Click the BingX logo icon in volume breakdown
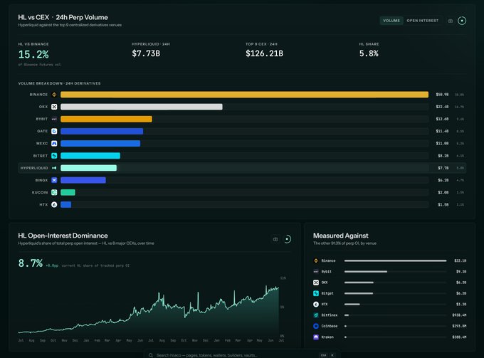 (54, 180)
